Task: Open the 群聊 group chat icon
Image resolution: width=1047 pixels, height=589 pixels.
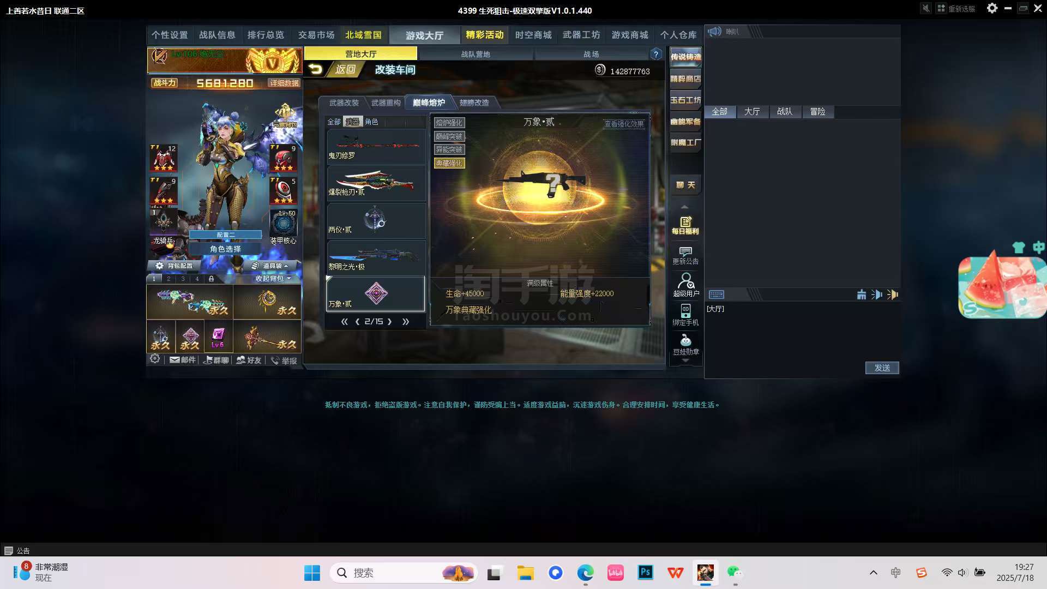Action: pyautogui.click(x=216, y=360)
